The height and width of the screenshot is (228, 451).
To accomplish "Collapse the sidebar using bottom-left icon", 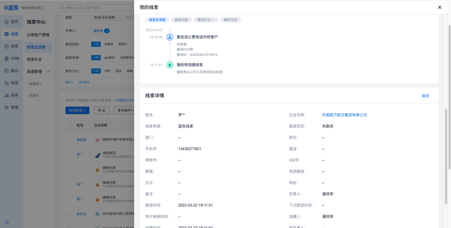I will coord(7,221).
